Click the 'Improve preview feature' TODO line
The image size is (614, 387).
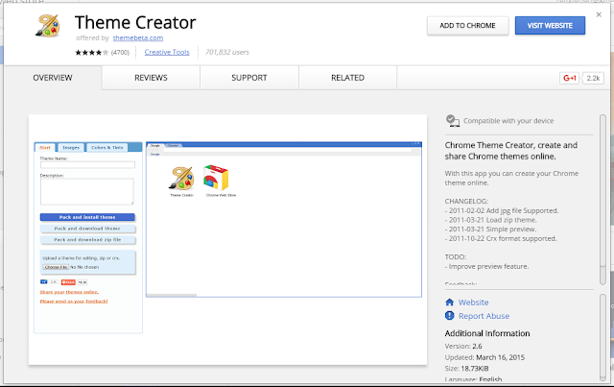pyautogui.click(x=486, y=267)
